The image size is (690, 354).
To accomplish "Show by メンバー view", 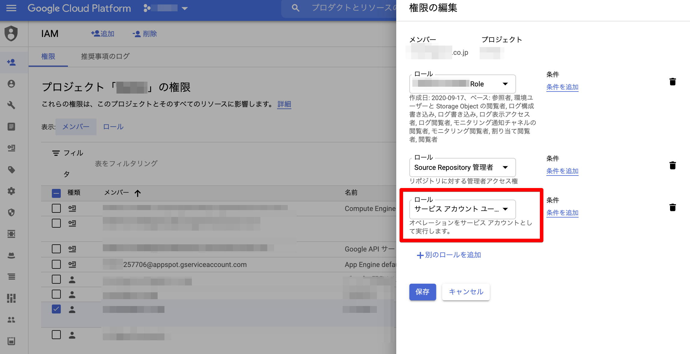I will (76, 127).
